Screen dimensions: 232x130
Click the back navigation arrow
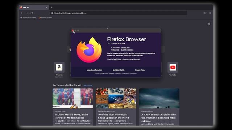[x=22, y=13]
